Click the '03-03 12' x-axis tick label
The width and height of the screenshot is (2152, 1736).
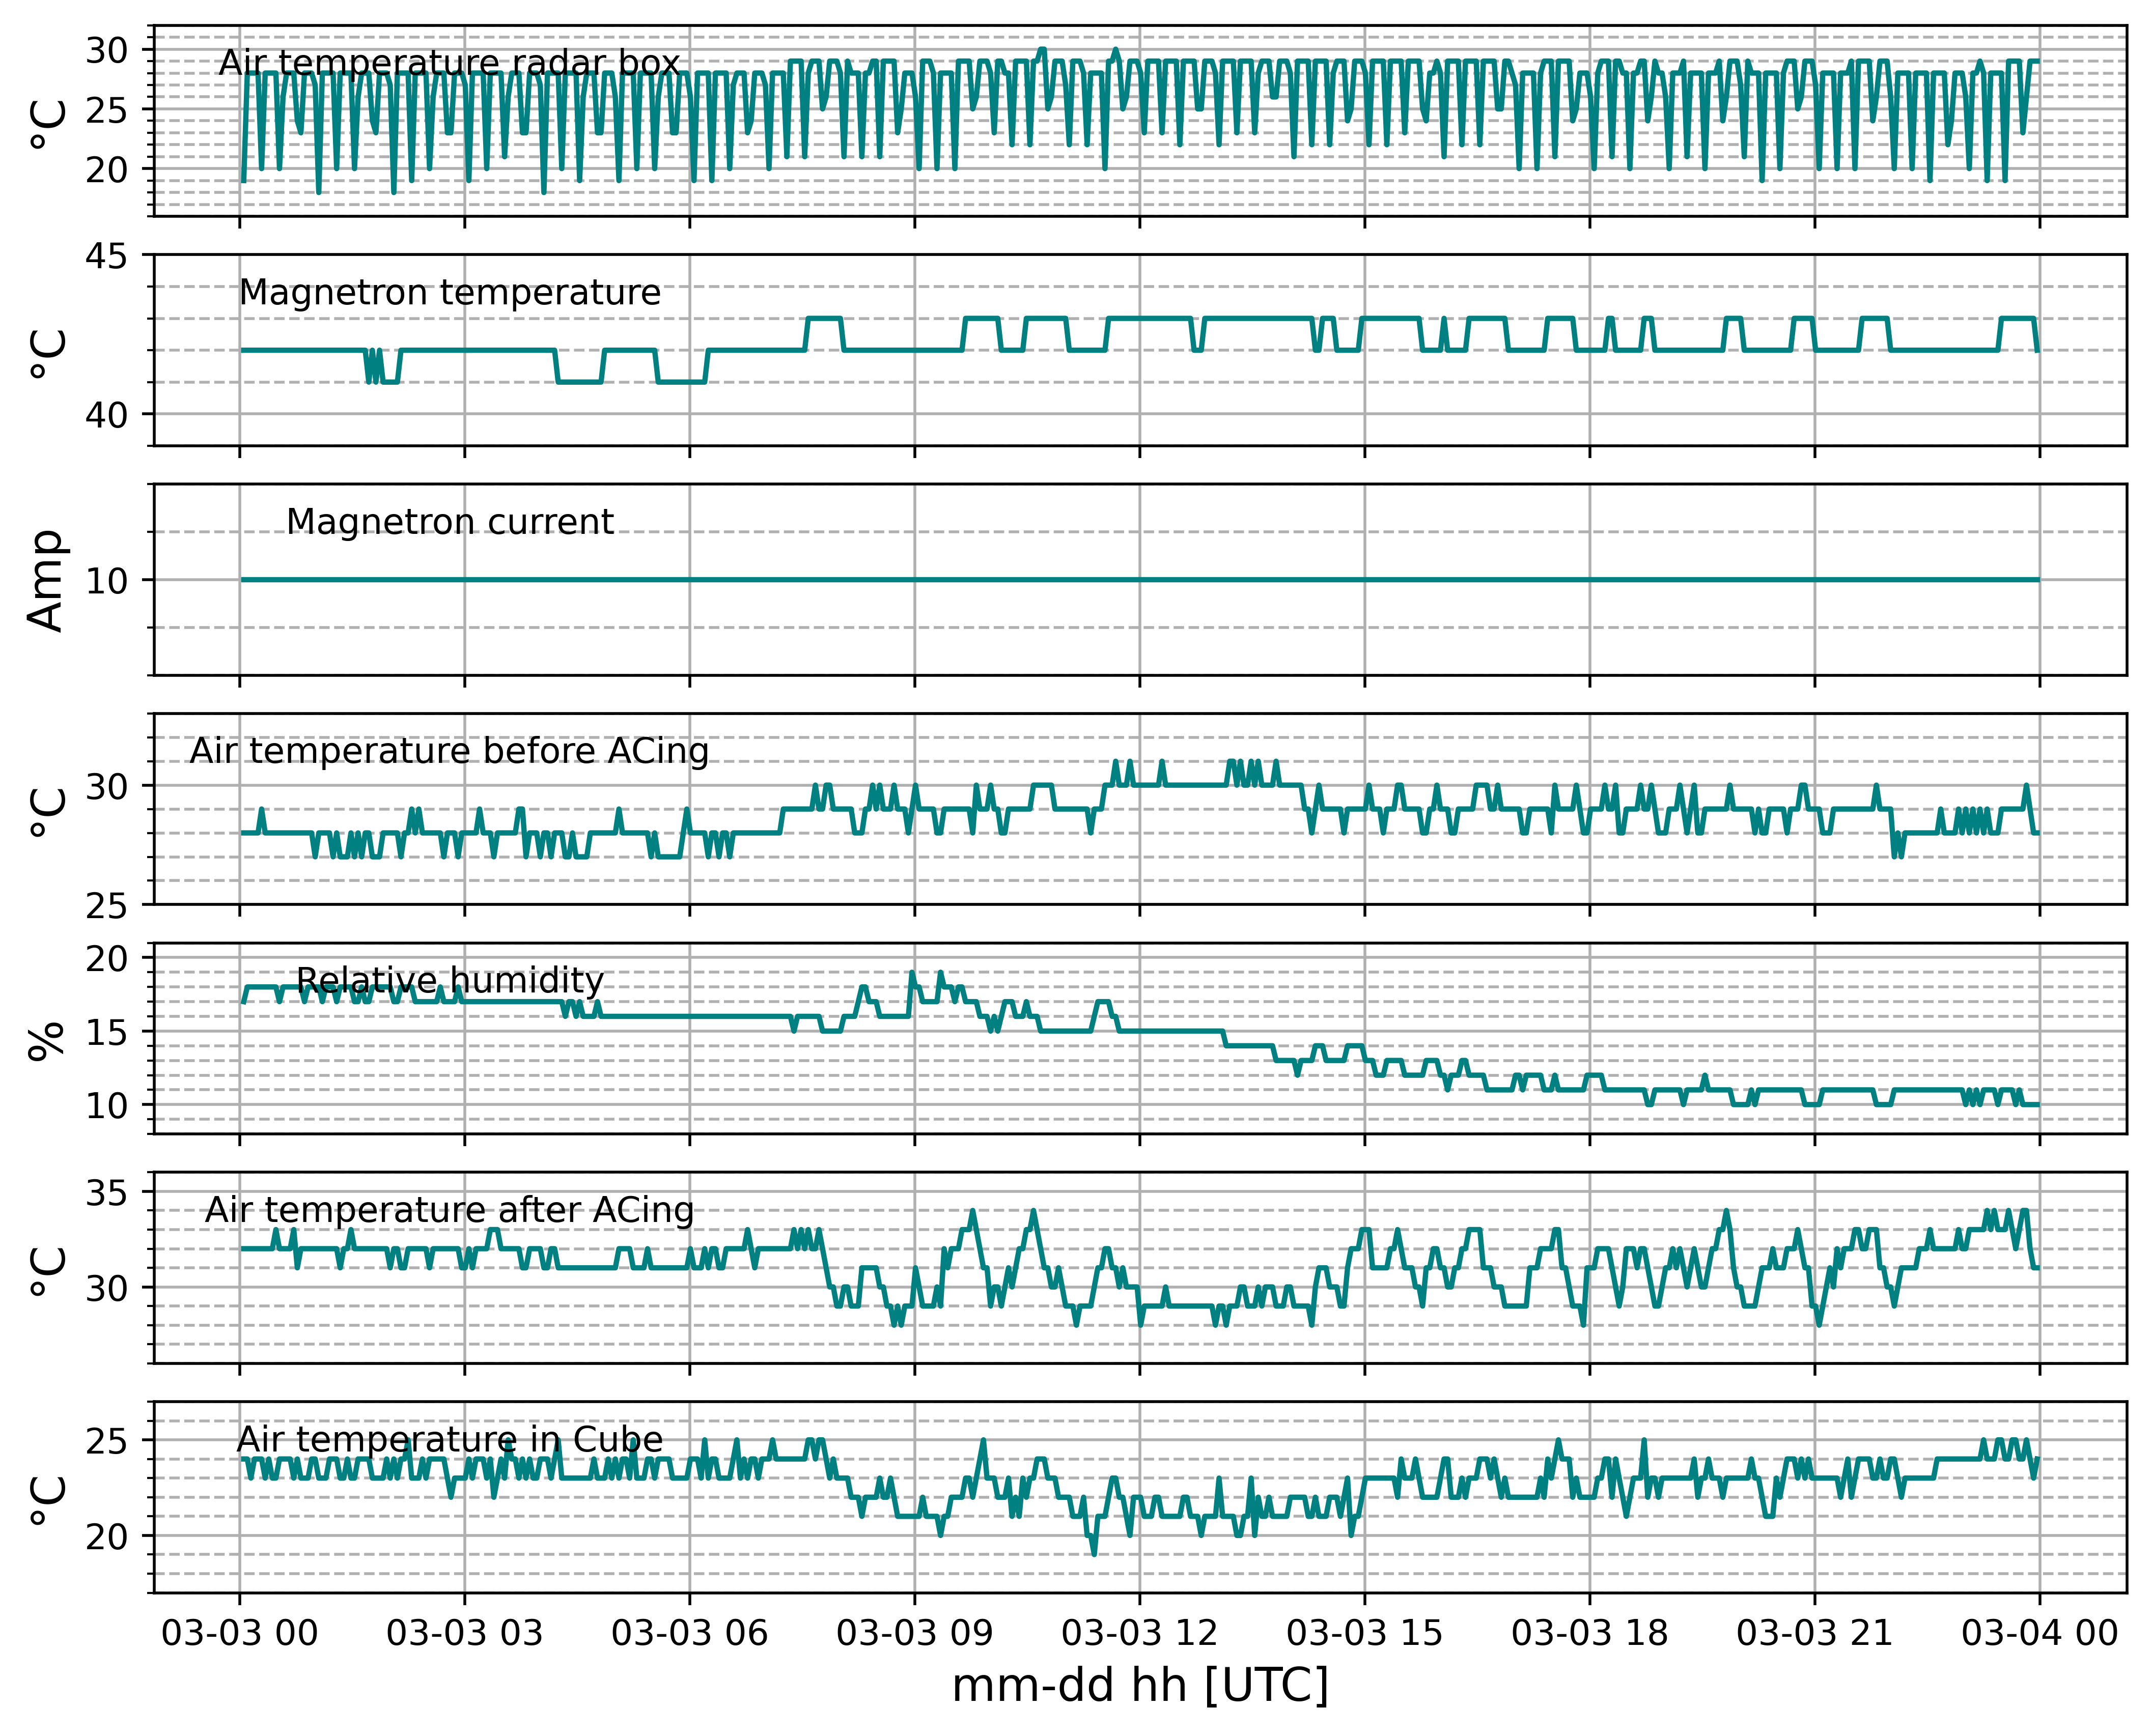[1139, 1633]
